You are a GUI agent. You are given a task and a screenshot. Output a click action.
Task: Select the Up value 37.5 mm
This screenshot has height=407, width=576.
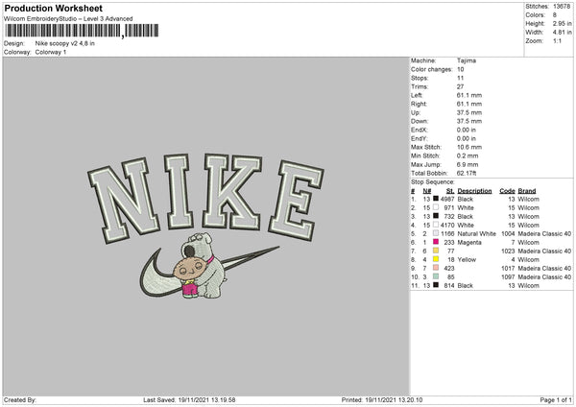tap(469, 112)
